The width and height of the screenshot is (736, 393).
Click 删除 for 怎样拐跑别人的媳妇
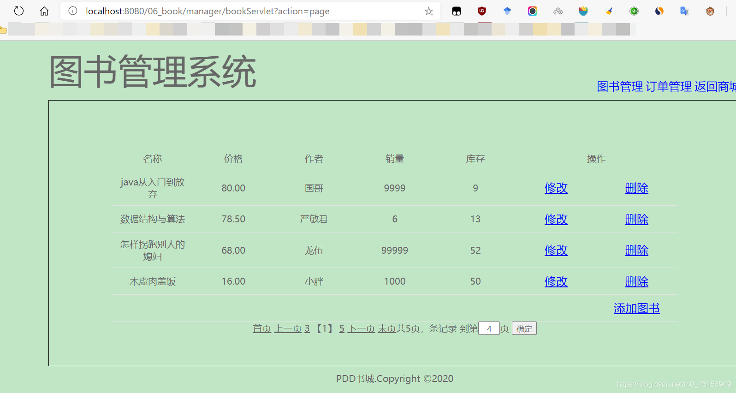637,250
